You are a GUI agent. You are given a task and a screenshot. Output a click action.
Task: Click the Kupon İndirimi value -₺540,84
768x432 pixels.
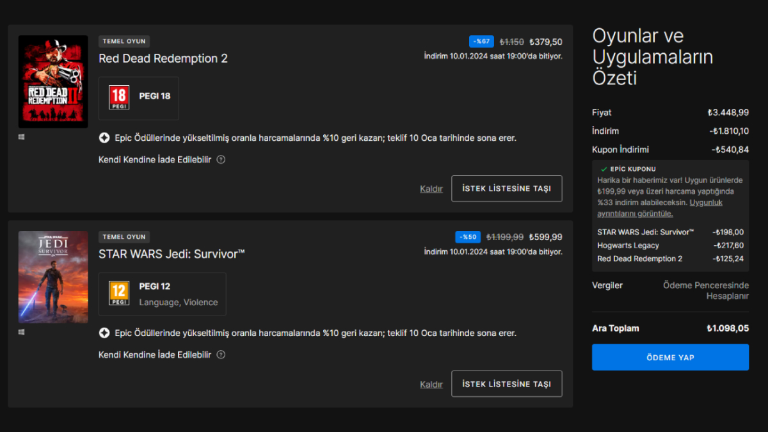[731, 150]
